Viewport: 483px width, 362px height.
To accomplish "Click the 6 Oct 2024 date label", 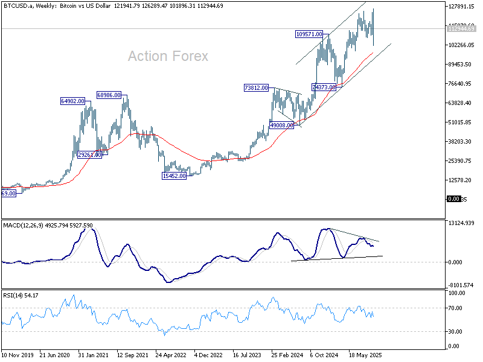I will click(324, 355).
